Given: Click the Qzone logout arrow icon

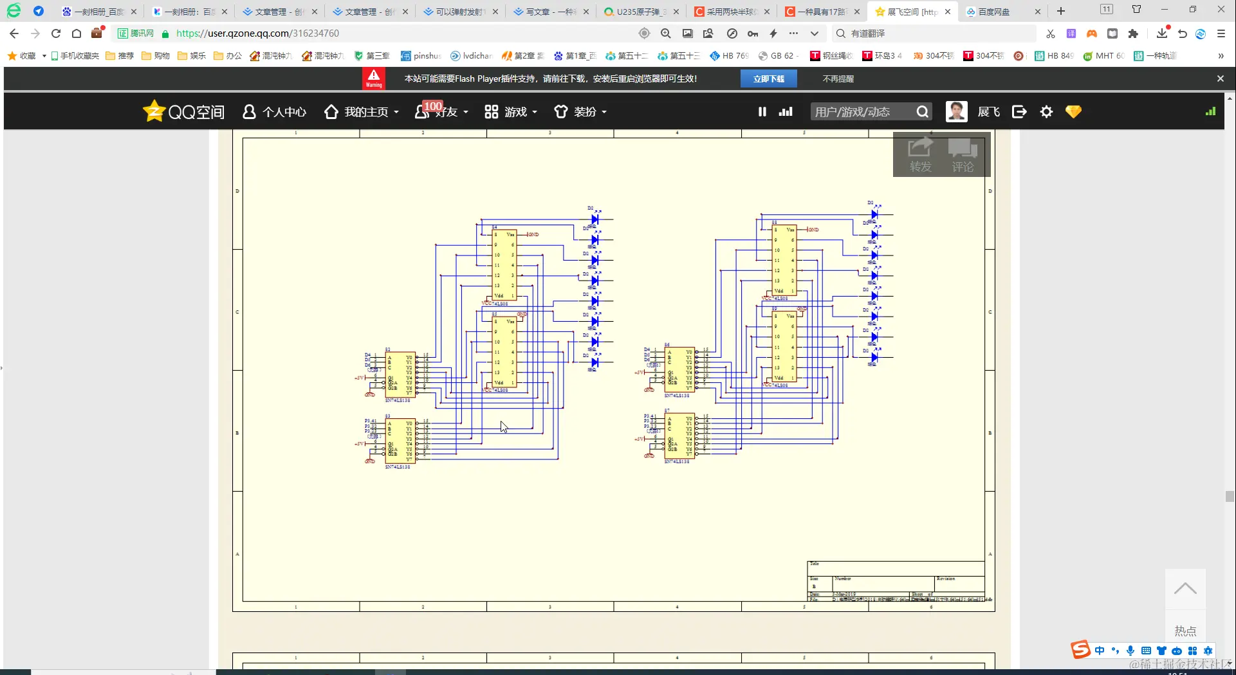Looking at the screenshot, I should point(1019,112).
